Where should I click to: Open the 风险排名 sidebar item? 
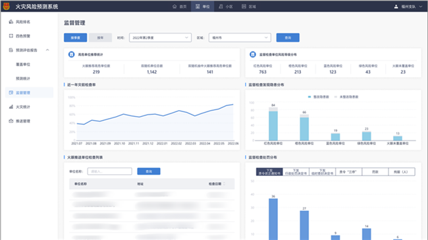tap(23, 22)
